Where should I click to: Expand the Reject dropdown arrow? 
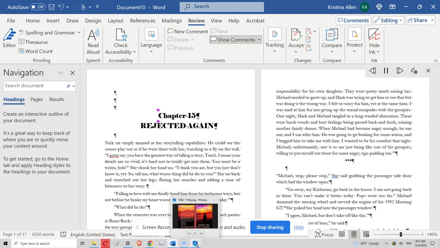(x=315, y=31)
